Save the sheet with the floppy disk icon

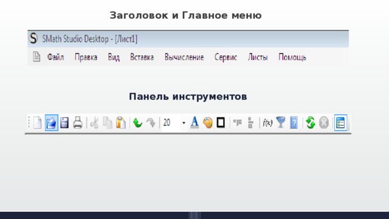64,123
